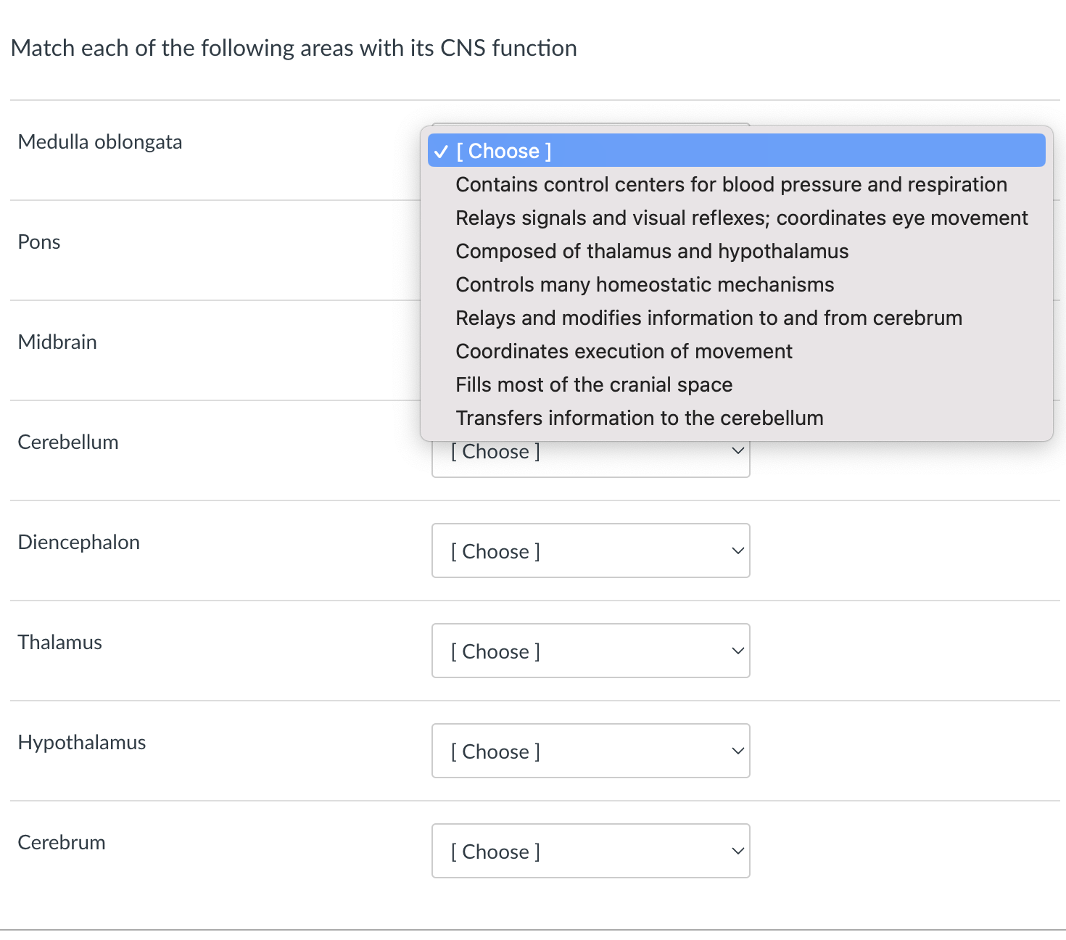Pick 'Composed of thalamus and hypothalamus' option

[x=652, y=252]
